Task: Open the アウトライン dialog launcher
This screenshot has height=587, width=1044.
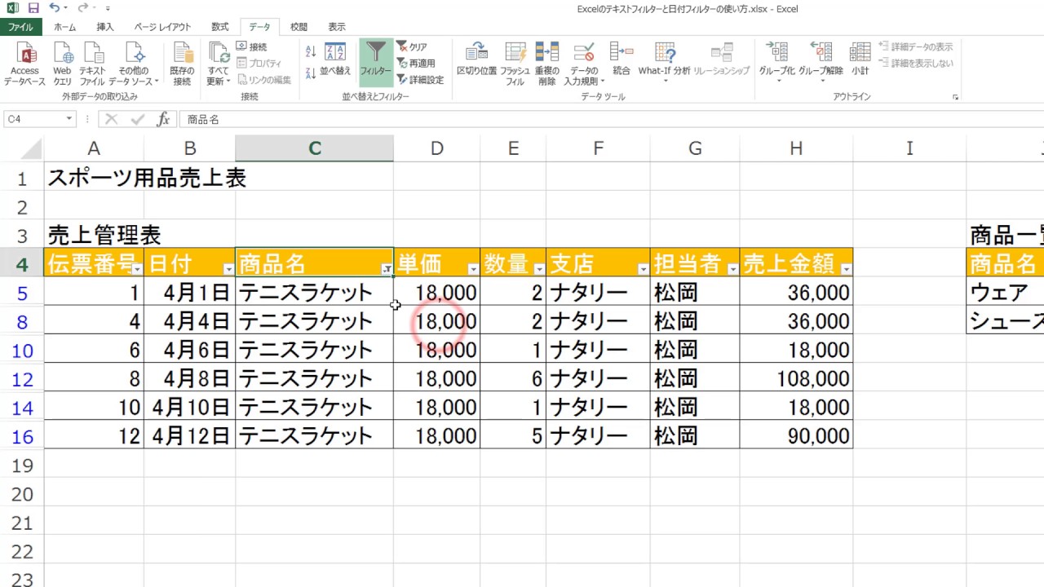Action: point(955,97)
